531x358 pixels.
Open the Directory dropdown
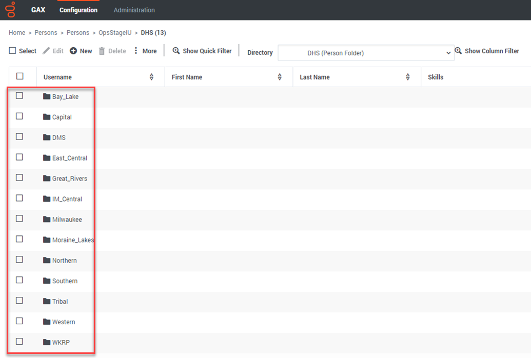pyautogui.click(x=366, y=53)
